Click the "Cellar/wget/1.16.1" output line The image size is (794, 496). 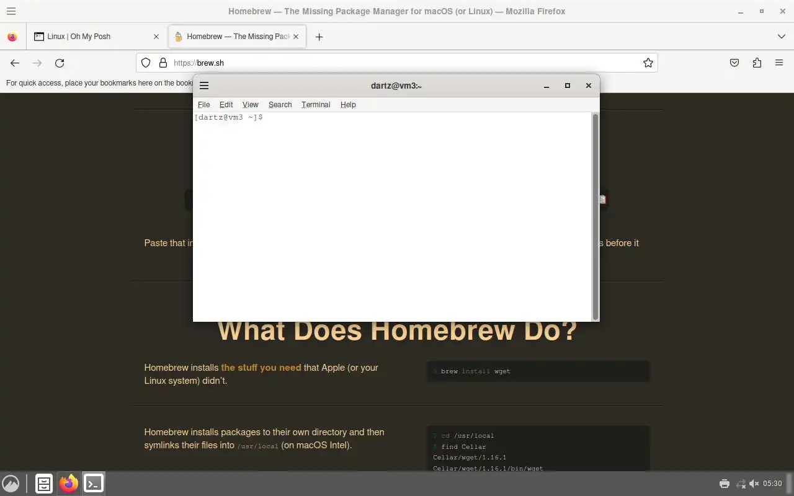[x=470, y=458]
